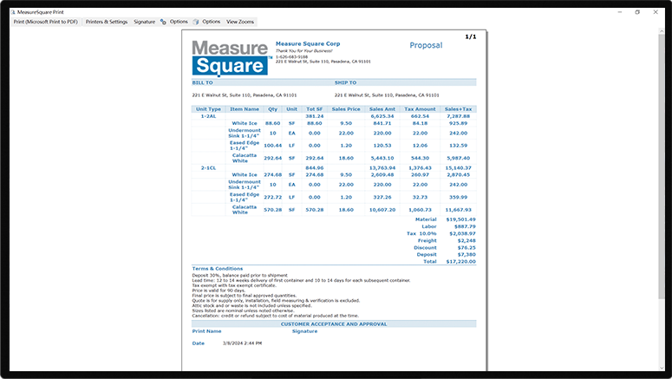Click the 1-2AL unit type row
This screenshot has width=672, height=379.
point(209,115)
